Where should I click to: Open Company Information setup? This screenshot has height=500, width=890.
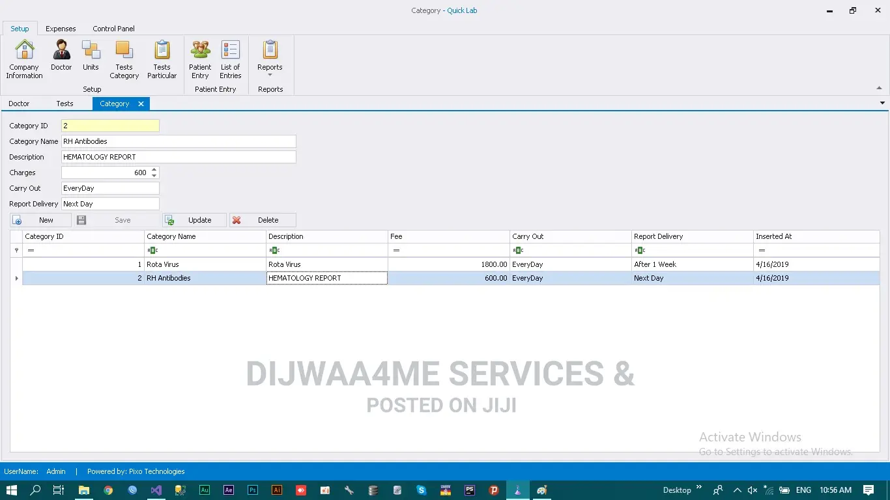click(24, 59)
